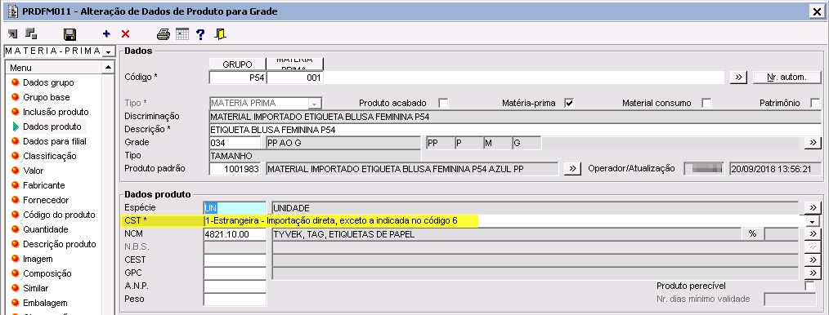Click the MATERIA PRIMA column header button
829x315 pixels.
pos(294,64)
